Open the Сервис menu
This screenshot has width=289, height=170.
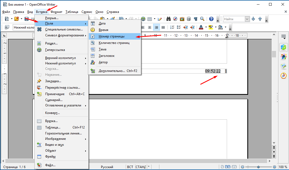[x=87, y=12]
